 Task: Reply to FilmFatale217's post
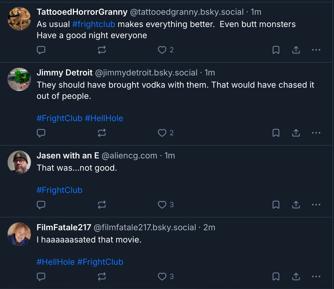(41, 277)
